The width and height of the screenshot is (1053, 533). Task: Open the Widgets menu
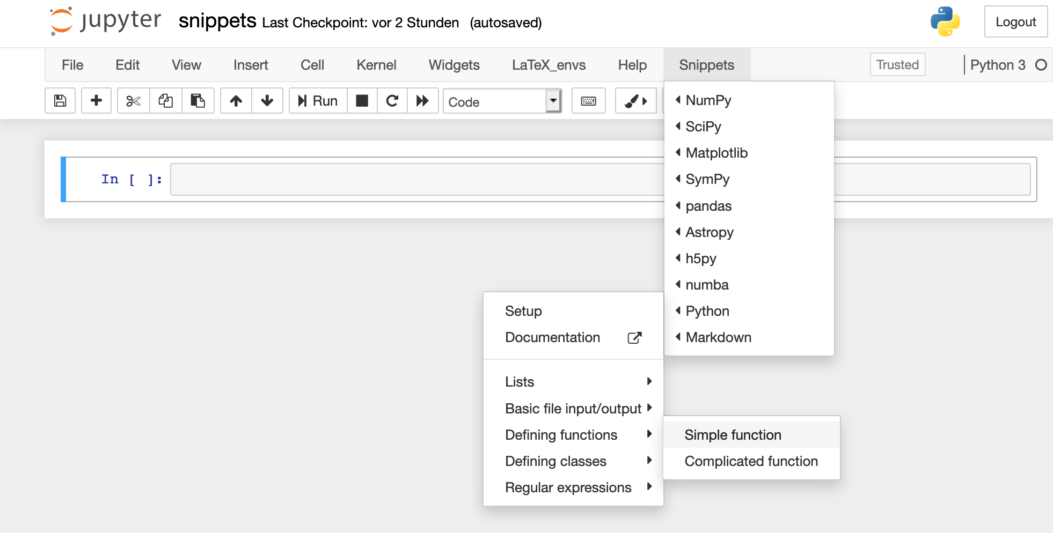[x=454, y=65]
